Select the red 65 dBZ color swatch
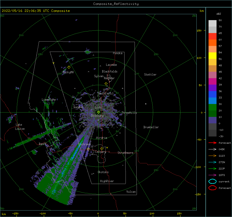 pos(212,36)
